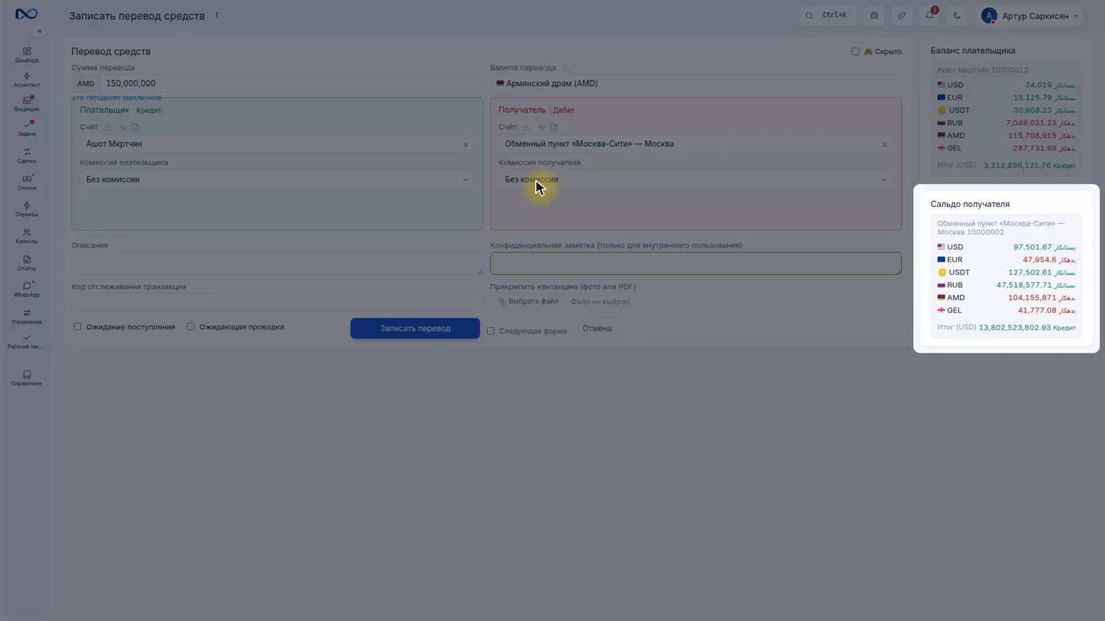Screen dimensions: 1105x621
Task: Open Управление in the sidebar
Action: tap(26, 316)
